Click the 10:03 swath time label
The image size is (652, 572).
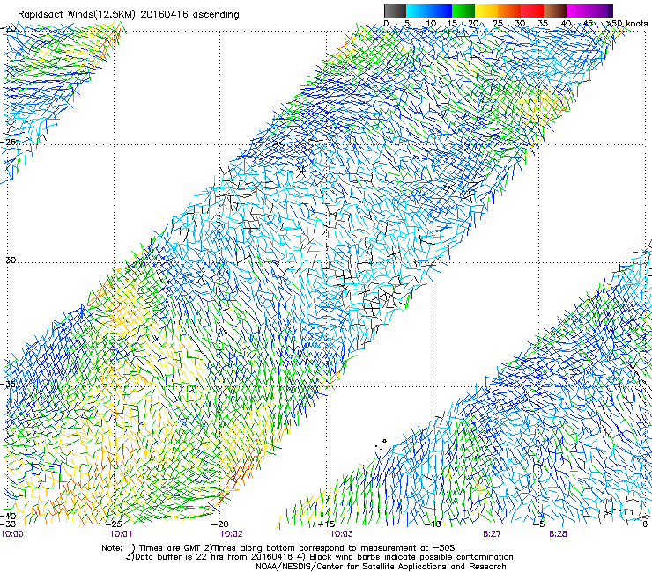[x=341, y=534]
